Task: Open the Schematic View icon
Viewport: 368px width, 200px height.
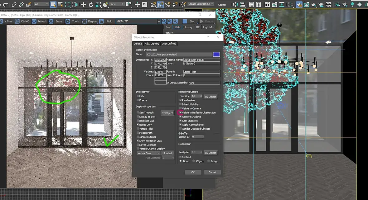Action: coord(290,5)
